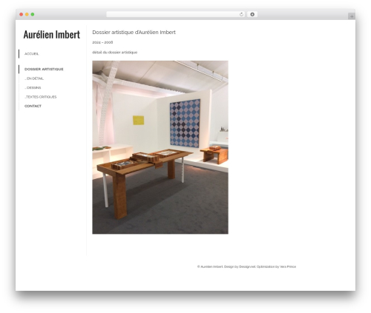Open the Dessins submenu item
The image size is (371, 313).
tap(33, 88)
